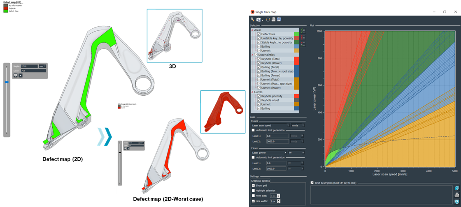Image resolution: width=461 pixels, height=207 pixels.
Task: Click the red worst-case 3D part thumbnail
Action: 223,112
